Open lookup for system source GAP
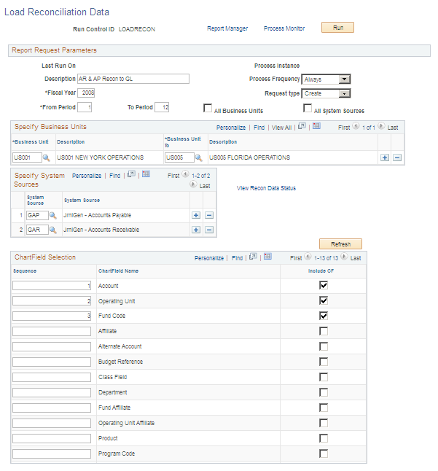The image size is (438, 471). point(52,215)
